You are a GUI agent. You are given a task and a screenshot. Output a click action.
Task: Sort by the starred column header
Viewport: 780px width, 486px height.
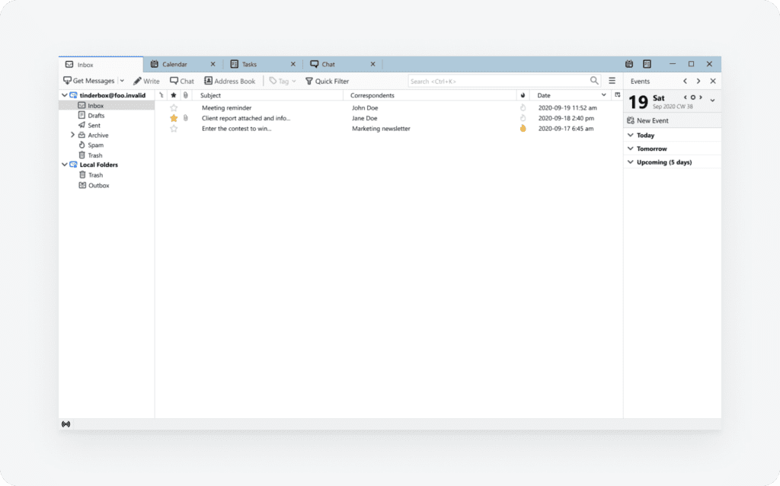pyautogui.click(x=173, y=95)
